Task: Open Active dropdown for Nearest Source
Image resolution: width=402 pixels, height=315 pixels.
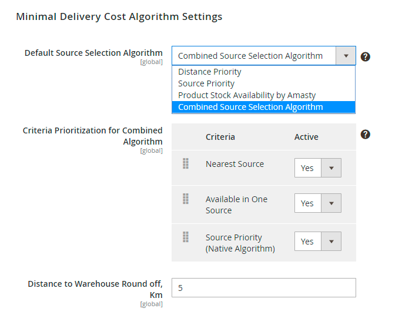Action: (x=317, y=168)
